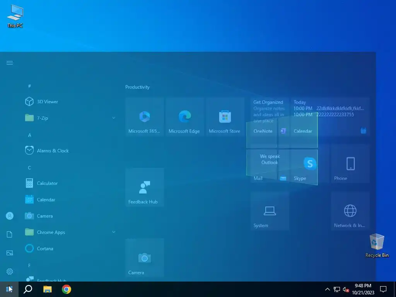Image resolution: width=396 pixels, height=297 pixels.
Task: Click the letter F section header
Action: click(29, 265)
